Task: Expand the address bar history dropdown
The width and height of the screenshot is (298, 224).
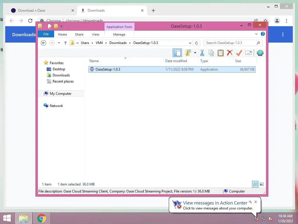Action: point(190,43)
